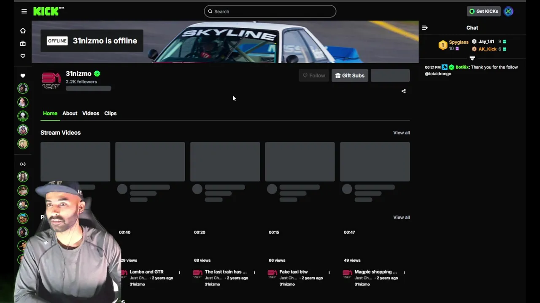
Task: Click channel logo beside Magpie shopping clip
Action: coord(347,274)
